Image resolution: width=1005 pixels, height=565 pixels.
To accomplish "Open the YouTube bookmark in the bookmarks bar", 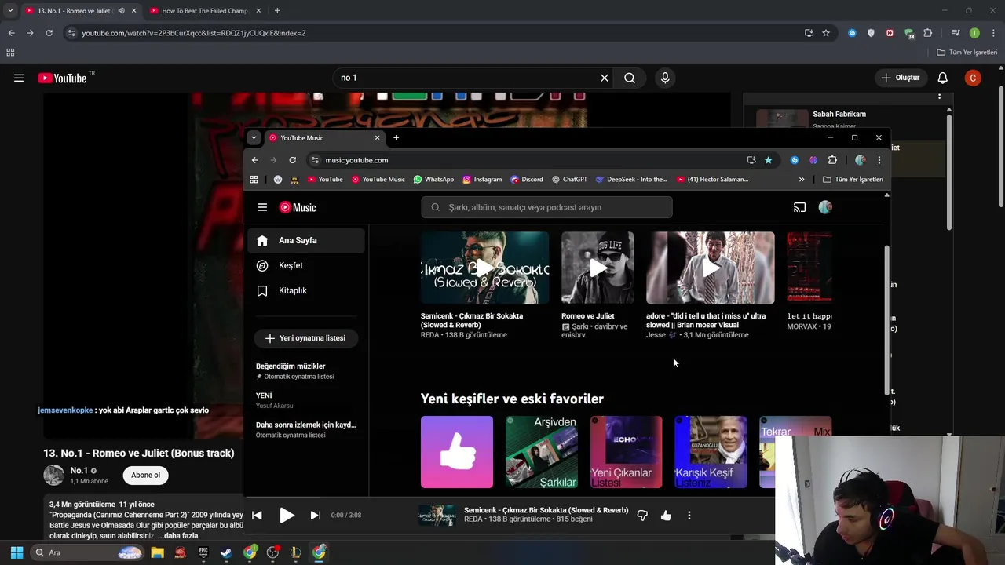I will tap(325, 180).
